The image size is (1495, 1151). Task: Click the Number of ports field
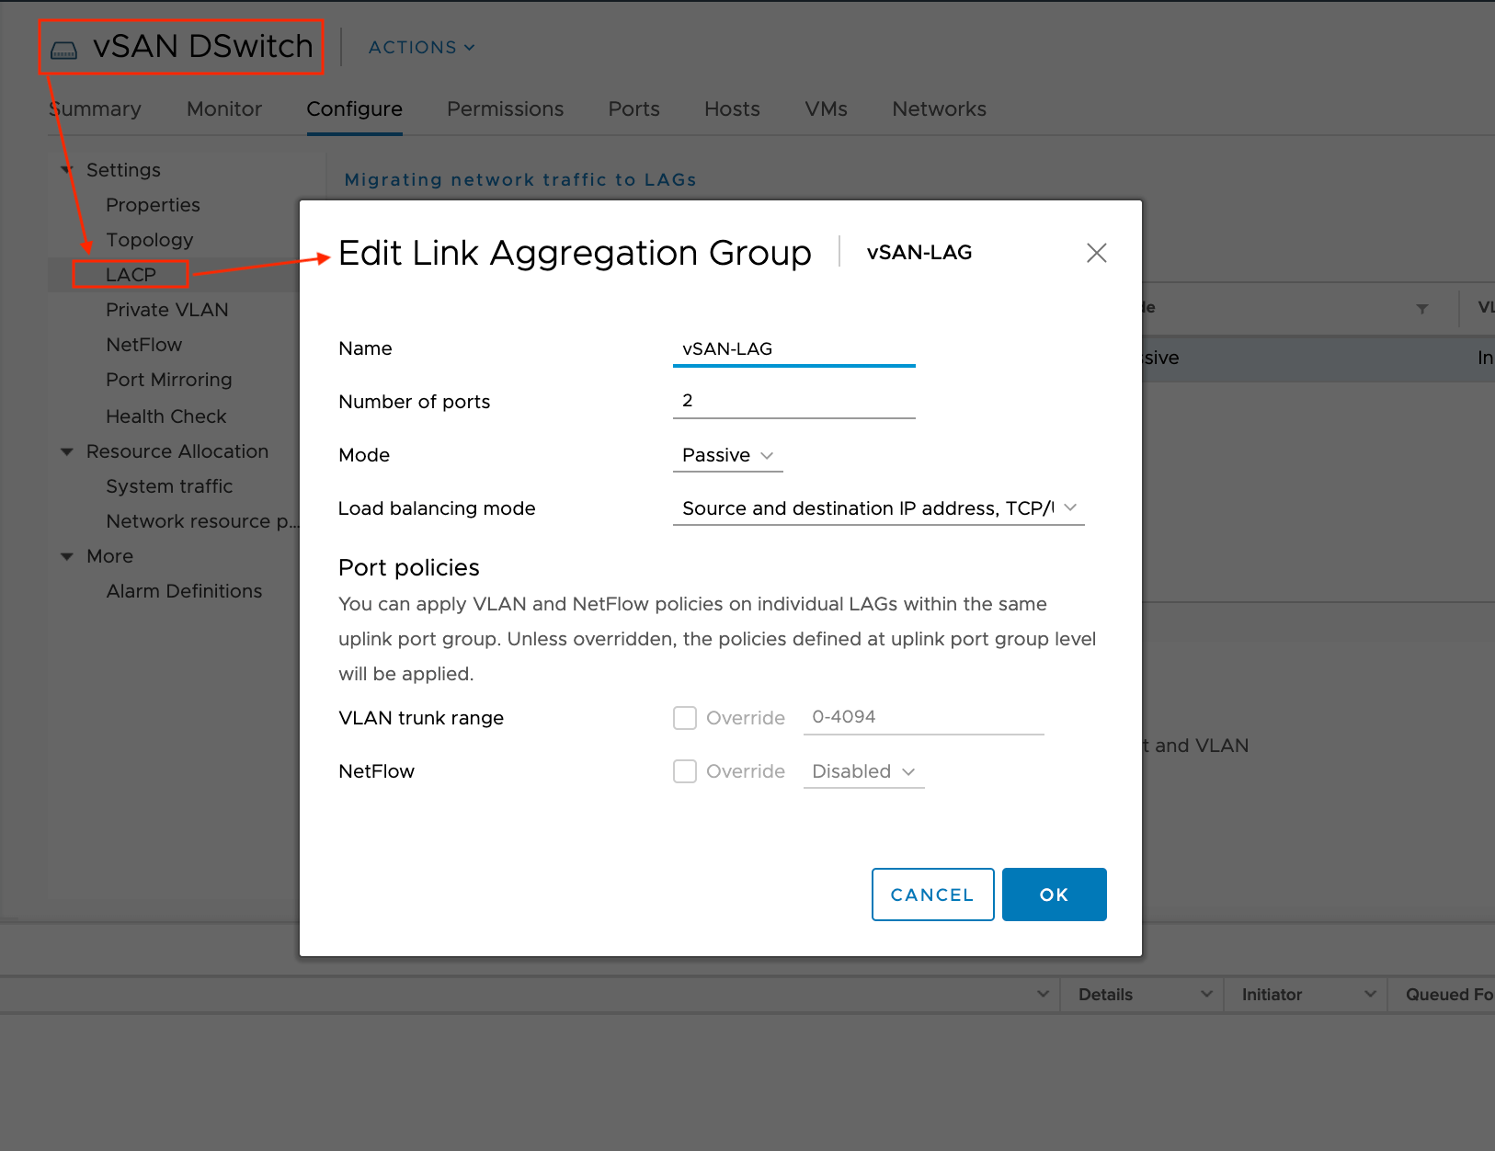[793, 401]
